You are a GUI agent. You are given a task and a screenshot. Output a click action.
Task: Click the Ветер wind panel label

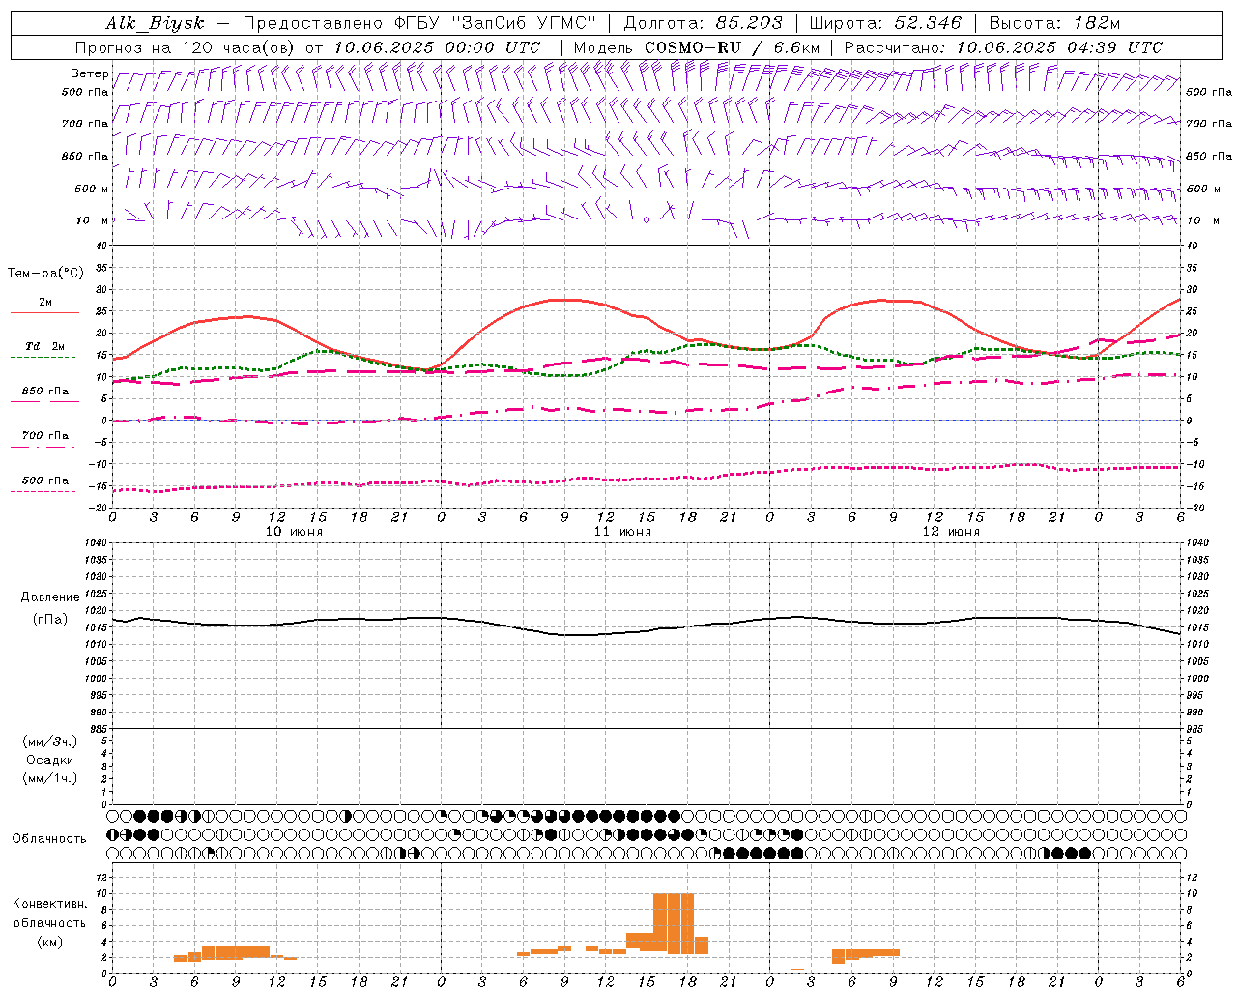[89, 73]
